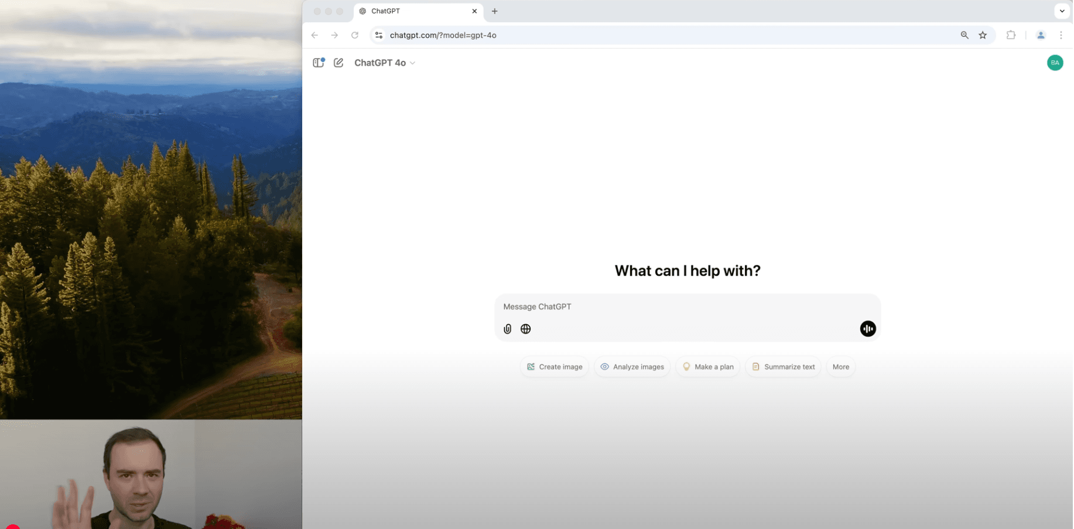Viewport: 1074px width, 529px height.
Task: Expand the tab search chevron
Action: coord(1062,11)
